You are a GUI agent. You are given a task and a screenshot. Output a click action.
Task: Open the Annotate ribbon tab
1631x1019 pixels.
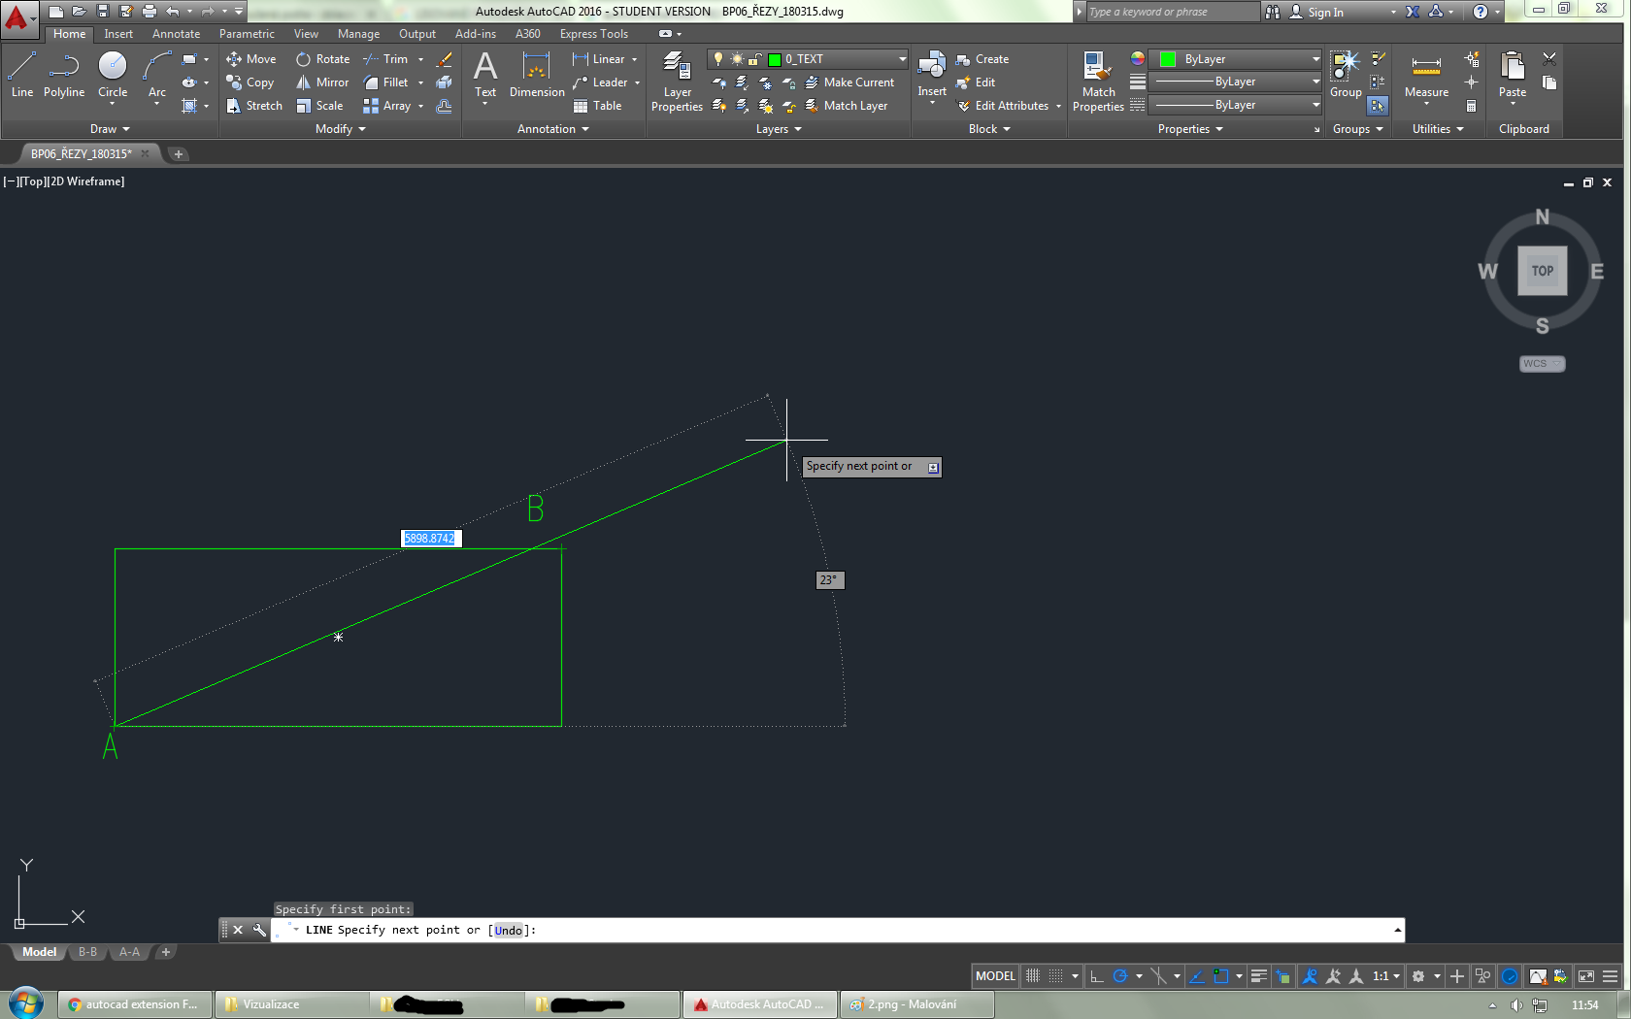click(176, 34)
